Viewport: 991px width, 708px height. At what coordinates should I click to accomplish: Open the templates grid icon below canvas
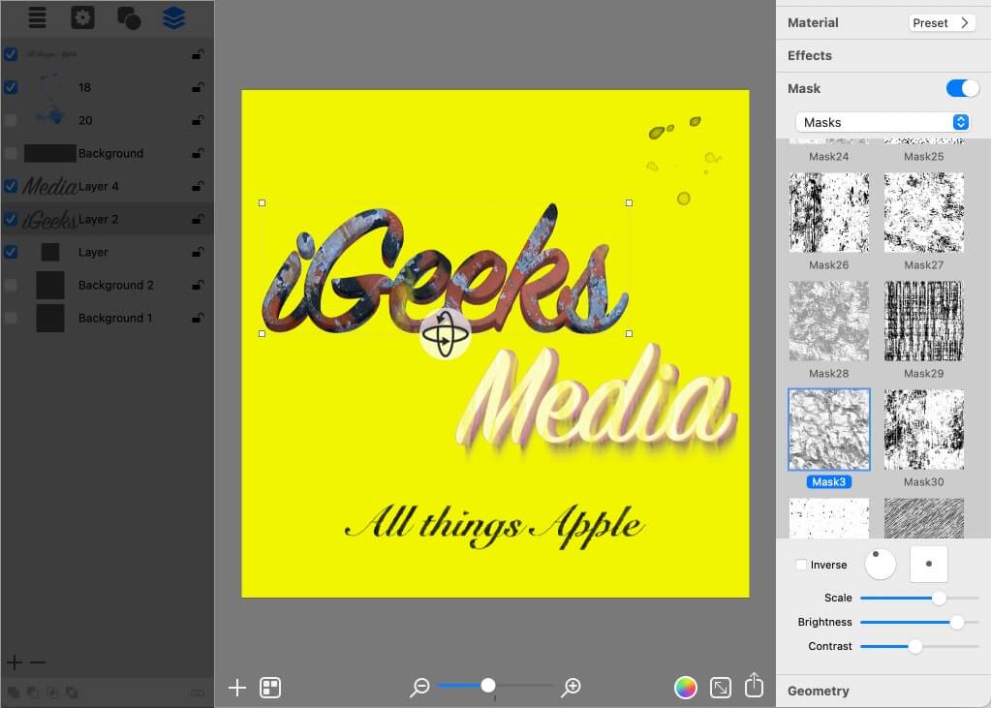pyautogui.click(x=270, y=687)
